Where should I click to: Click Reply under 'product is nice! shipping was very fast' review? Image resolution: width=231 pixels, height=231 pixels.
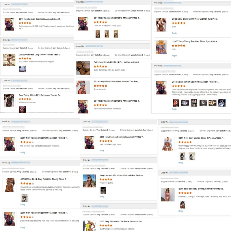coord(23,227)
